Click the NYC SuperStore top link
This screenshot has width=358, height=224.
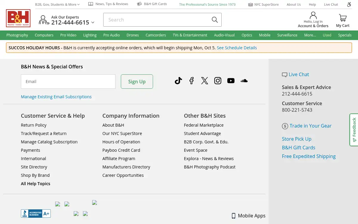(263, 4)
